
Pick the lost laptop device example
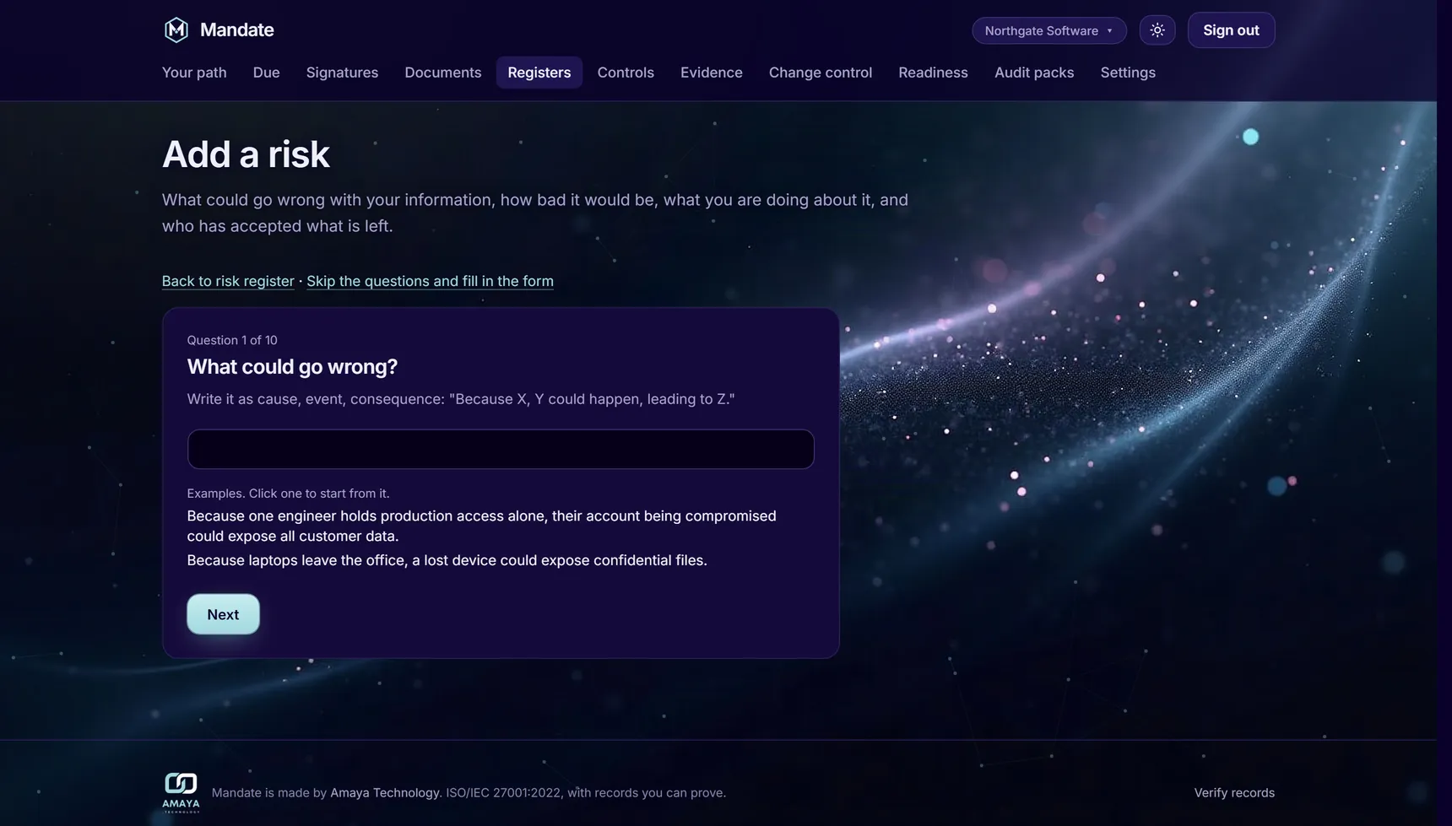coord(447,560)
